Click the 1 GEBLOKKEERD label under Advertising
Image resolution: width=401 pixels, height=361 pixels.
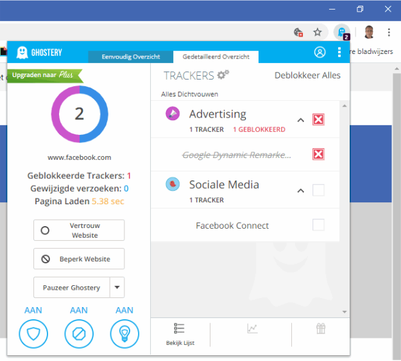pos(259,130)
